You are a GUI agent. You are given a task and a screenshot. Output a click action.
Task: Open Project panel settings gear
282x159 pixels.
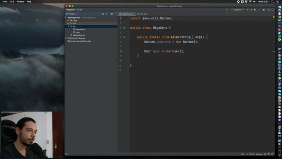pyautogui.click(x=111, y=14)
